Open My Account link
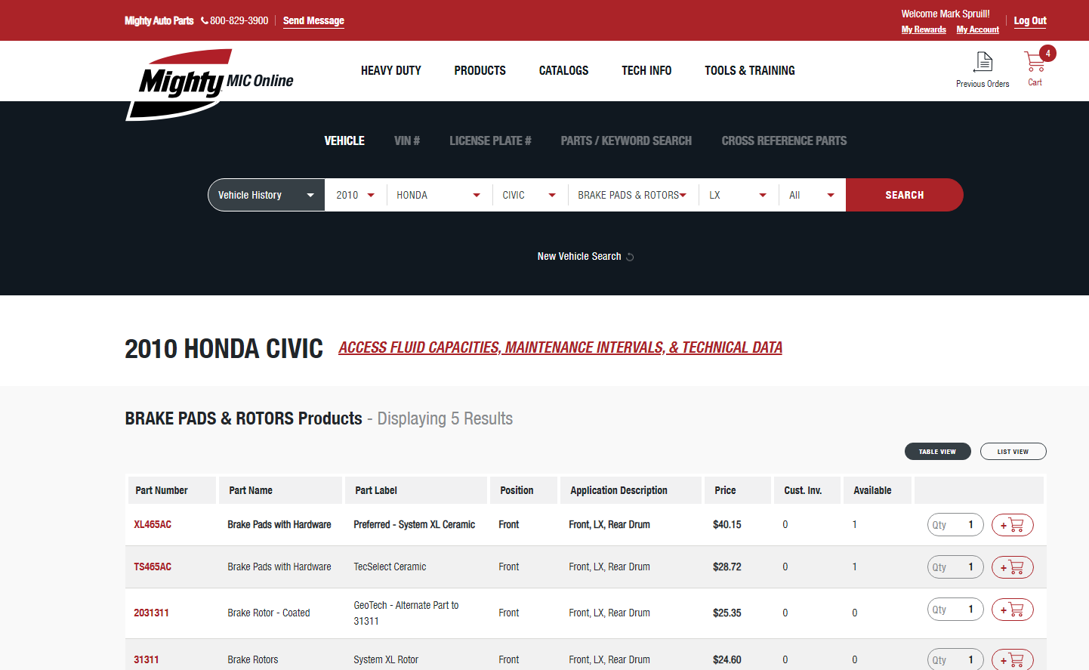 [978, 30]
